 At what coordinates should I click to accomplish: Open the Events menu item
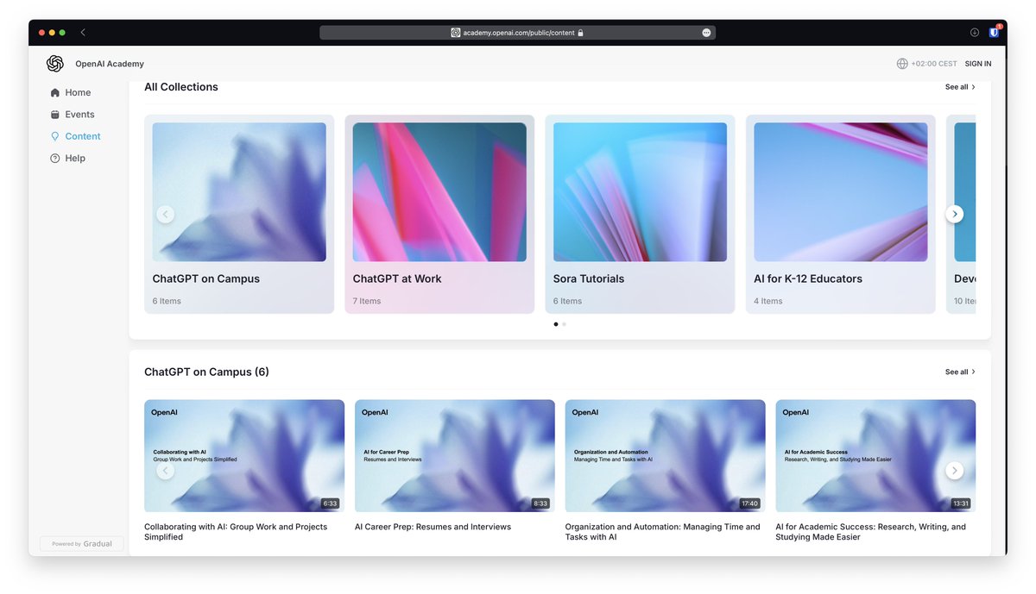pos(79,115)
